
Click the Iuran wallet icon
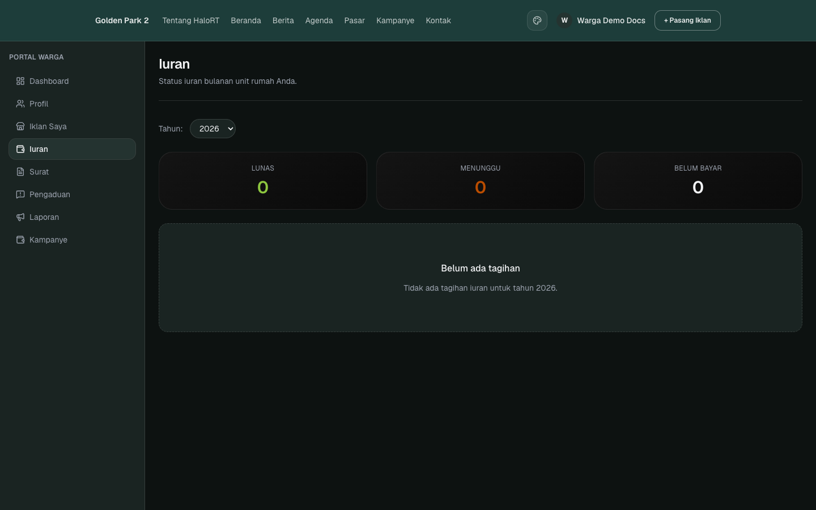coord(20,149)
